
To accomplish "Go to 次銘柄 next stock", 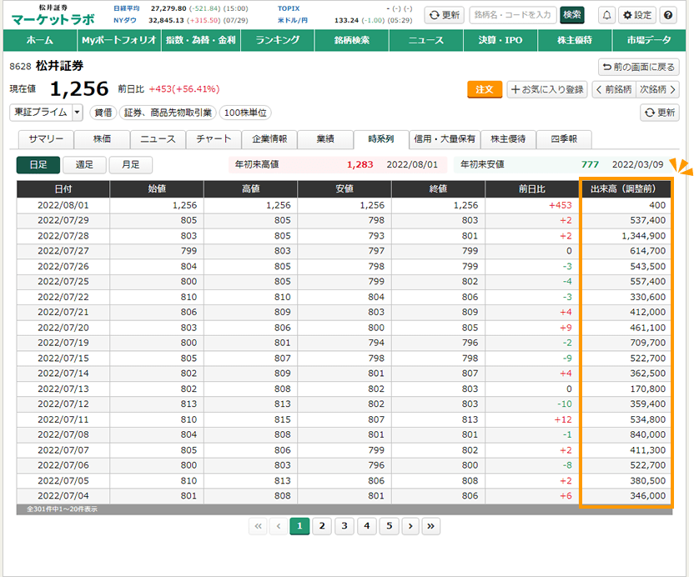I will click(x=657, y=89).
